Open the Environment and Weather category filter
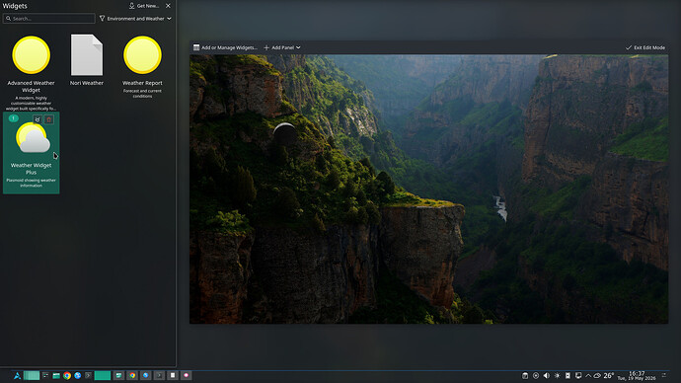This screenshot has height=383, width=681. 135,18
